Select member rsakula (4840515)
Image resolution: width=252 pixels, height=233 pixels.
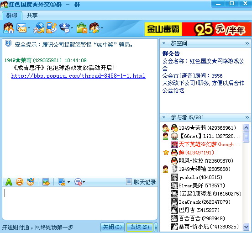(201, 177)
